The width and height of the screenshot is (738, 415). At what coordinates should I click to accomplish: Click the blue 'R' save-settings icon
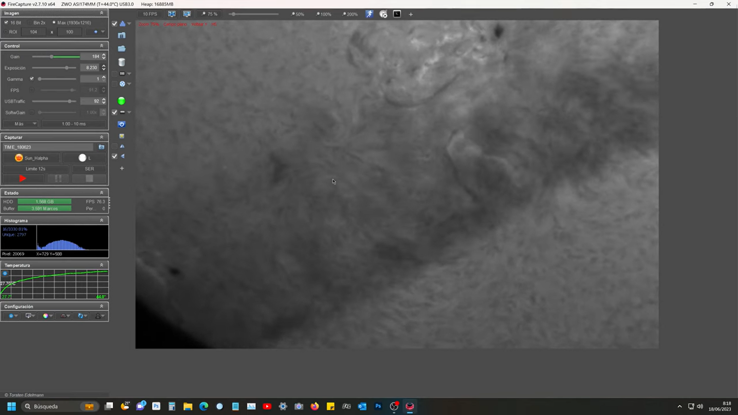point(122,36)
